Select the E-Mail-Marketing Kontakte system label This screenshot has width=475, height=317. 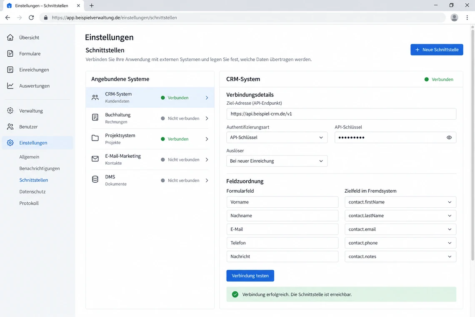(x=122, y=159)
